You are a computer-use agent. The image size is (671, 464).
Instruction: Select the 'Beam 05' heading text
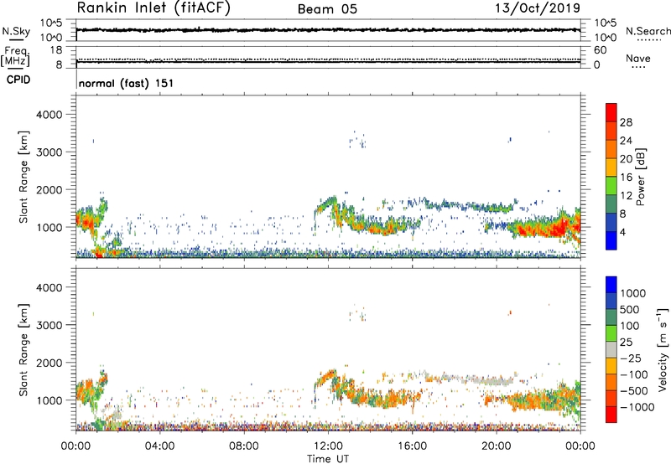(327, 9)
